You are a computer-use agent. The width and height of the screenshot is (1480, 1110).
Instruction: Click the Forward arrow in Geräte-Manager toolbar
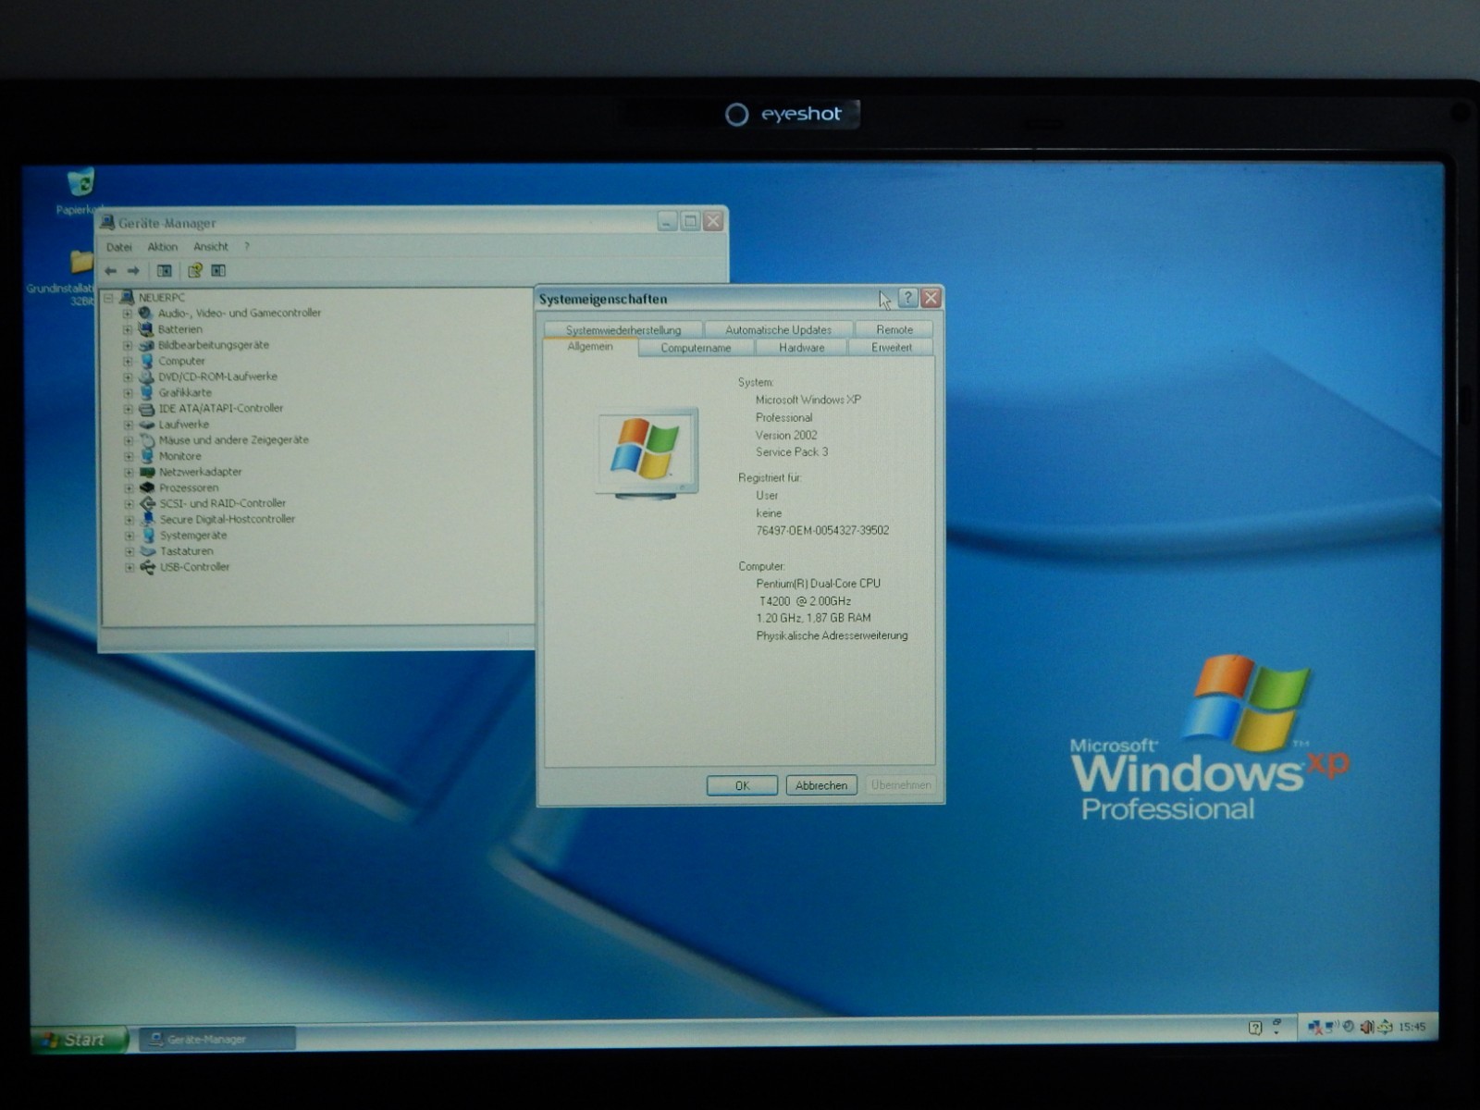(x=133, y=271)
